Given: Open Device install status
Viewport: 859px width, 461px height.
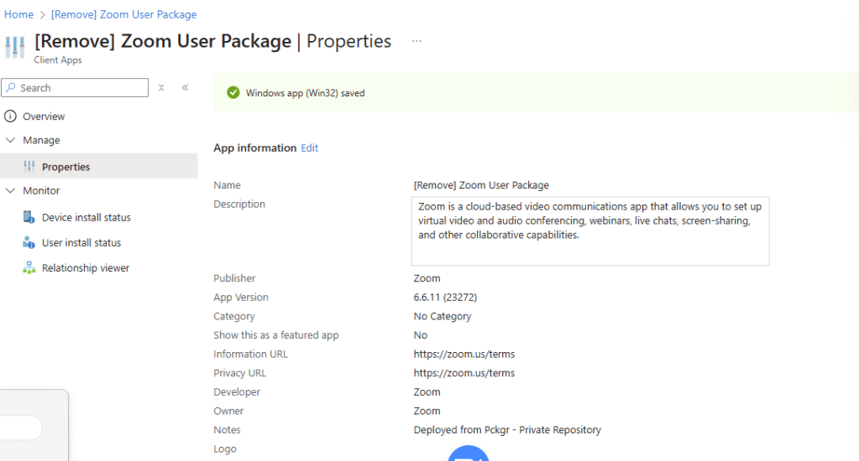Looking at the screenshot, I should [x=86, y=218].
